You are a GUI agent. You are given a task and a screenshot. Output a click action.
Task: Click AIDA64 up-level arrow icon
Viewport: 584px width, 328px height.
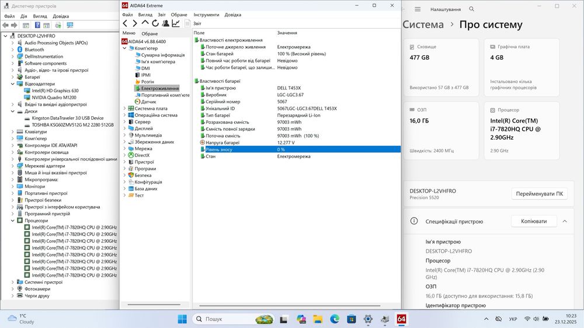145,23
